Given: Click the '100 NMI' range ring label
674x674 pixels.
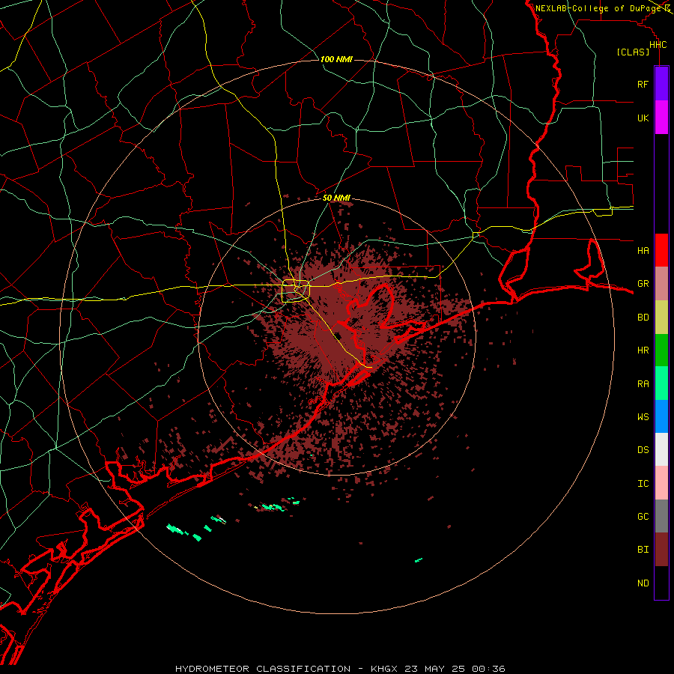Looking at the screenshot, I should [x=336, y=59].
